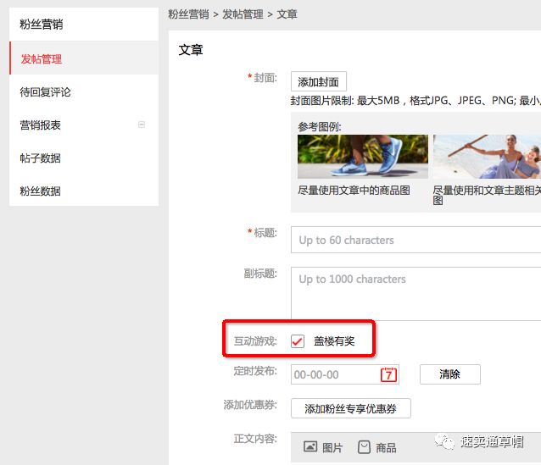Image resolution: width=541 pixels, height=465 pixels.
Task: Click 添加粉丝专享优惠券 button
Action: 351,408
